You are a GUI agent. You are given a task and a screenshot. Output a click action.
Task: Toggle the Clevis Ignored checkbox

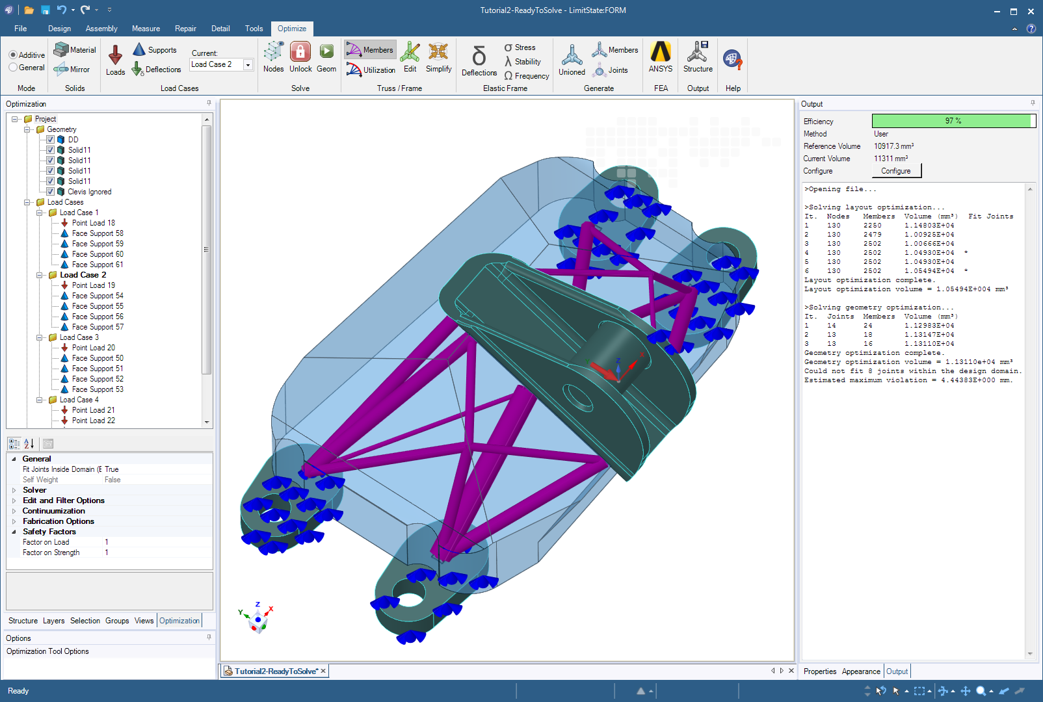click(50, 192)
